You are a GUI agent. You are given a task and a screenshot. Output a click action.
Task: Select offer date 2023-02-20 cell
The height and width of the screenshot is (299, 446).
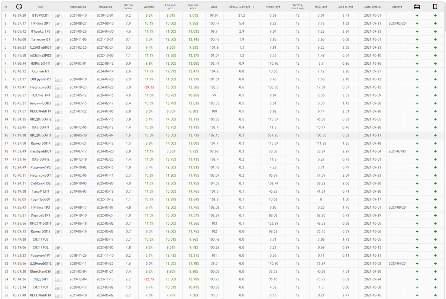click(397, 23)
